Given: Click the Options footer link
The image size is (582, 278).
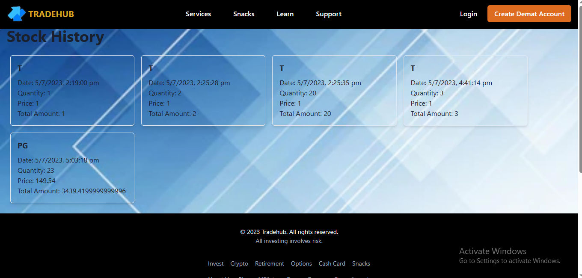Looking at the screenshot, I should pos(301,263).
